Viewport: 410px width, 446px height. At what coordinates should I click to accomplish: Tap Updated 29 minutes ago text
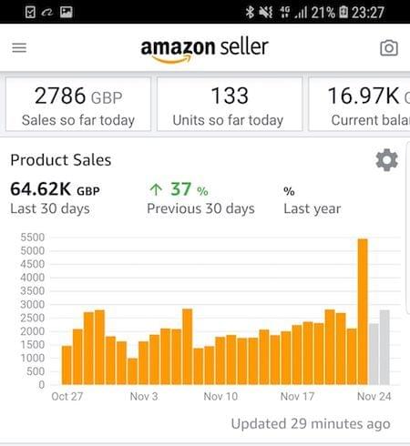pos(311,423)
